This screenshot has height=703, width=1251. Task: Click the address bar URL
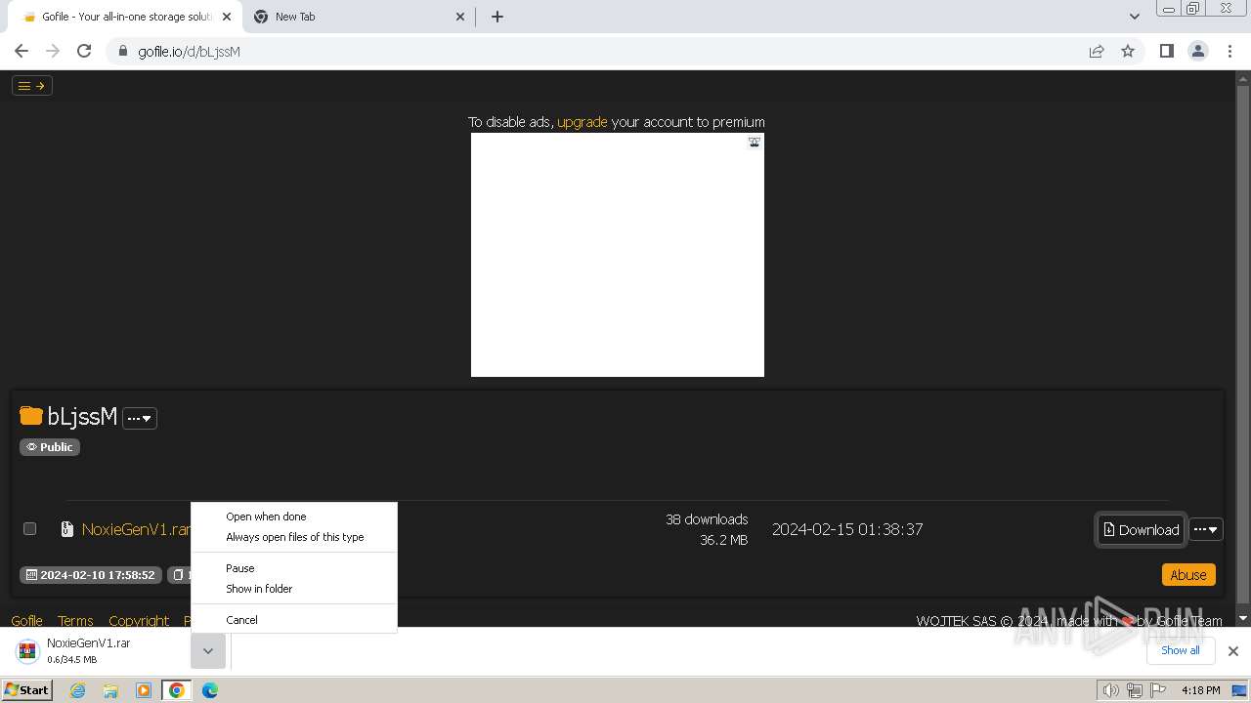point(189,51)
